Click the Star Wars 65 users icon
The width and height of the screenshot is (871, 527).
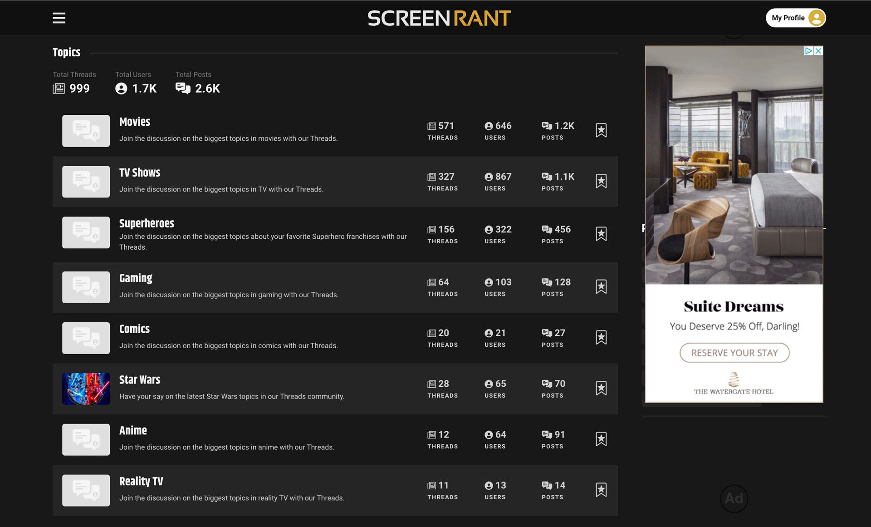489,384
